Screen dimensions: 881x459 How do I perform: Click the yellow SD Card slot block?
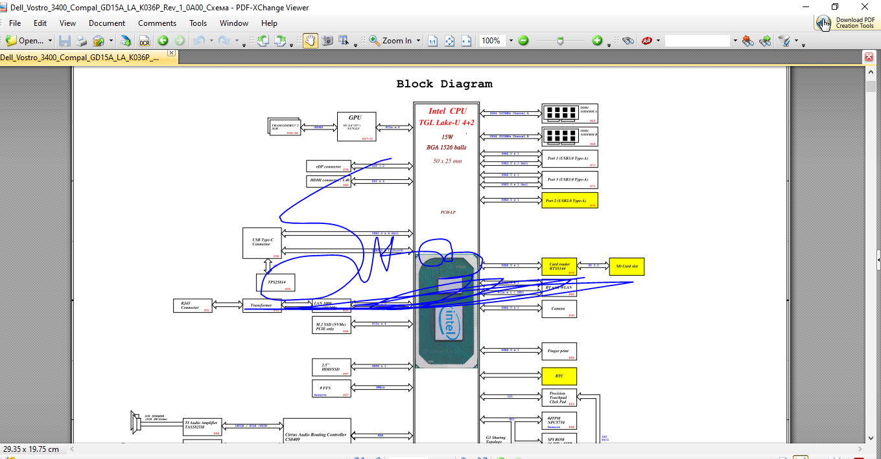coord(626,267)
